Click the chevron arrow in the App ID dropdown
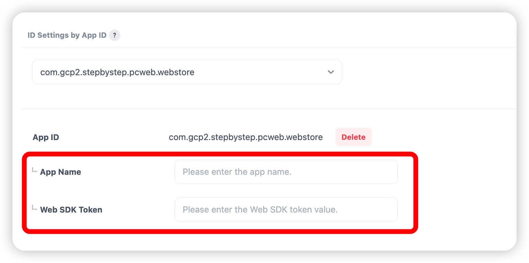Viewport: 529px width, 263px height. [331, 72]
